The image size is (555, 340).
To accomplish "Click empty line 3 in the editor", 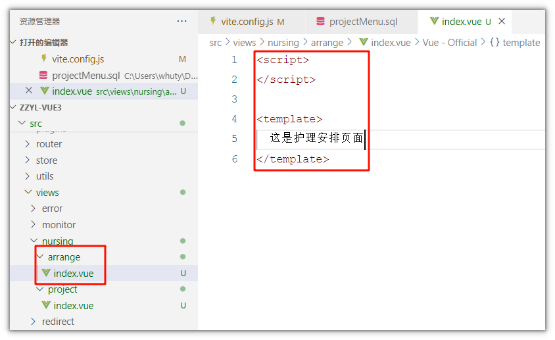I will tap(400, 99).
